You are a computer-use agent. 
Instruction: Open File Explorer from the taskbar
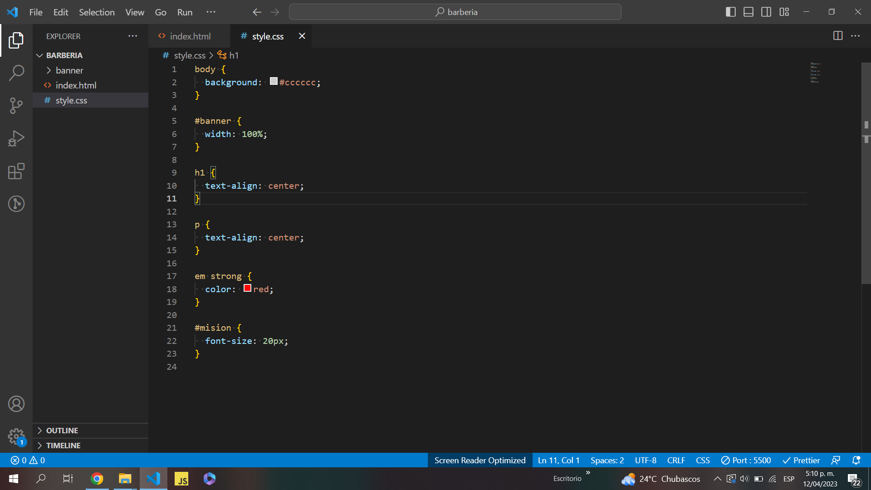point(125,479)
